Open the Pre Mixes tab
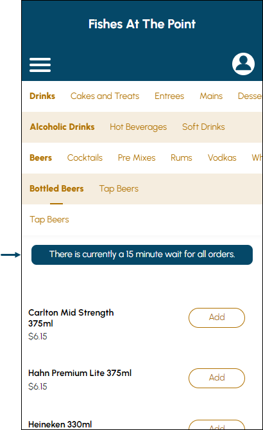The width and height of the screenshot is (263, 430). [x=137, y=157]
